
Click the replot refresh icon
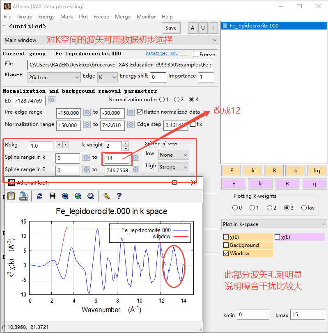click(x=40, y=196)
